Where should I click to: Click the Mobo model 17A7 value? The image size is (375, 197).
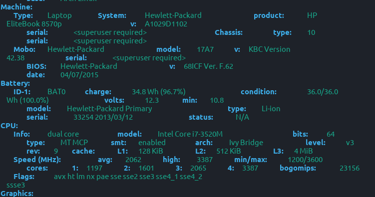tap(205, 49)
